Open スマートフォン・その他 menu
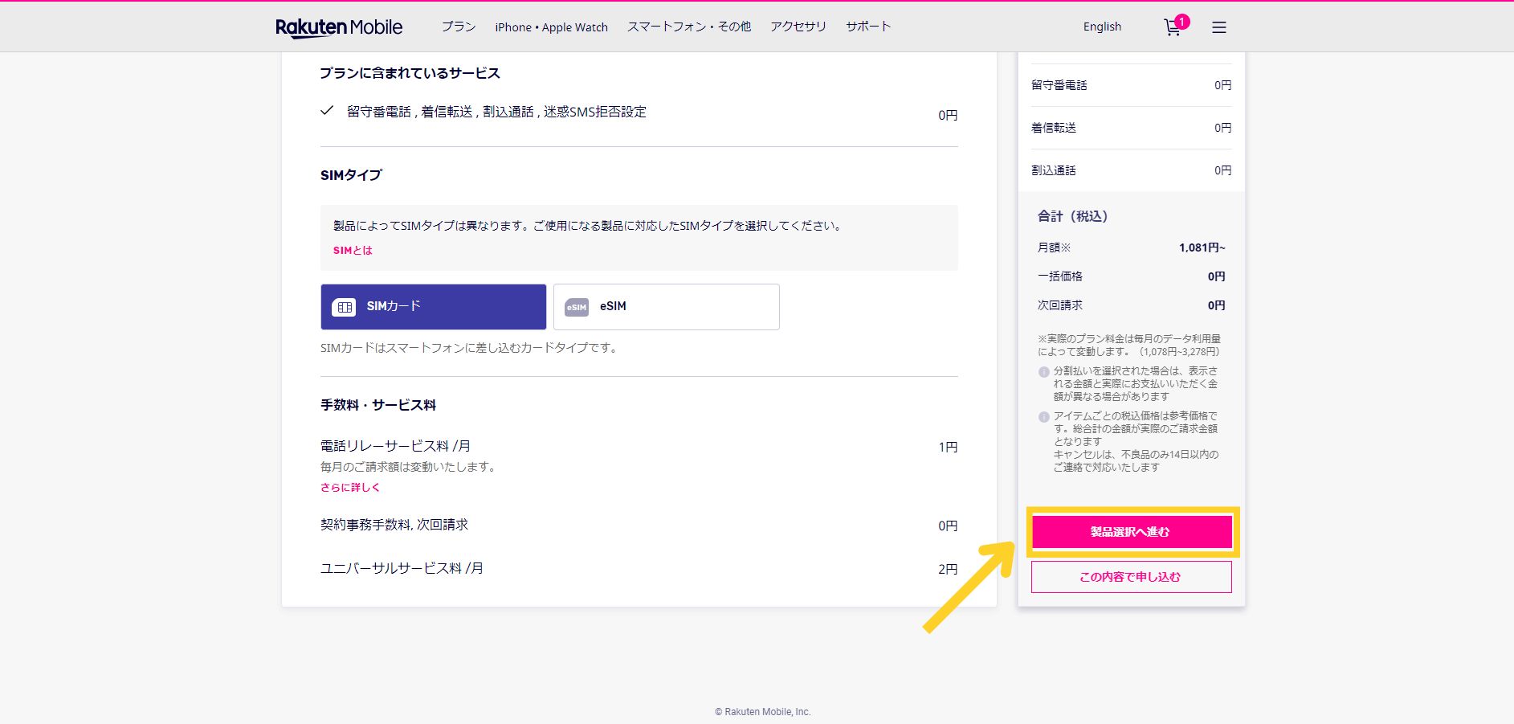This screenshot has width=1514, height=724. pyautogui.click(x=688, y=27)
